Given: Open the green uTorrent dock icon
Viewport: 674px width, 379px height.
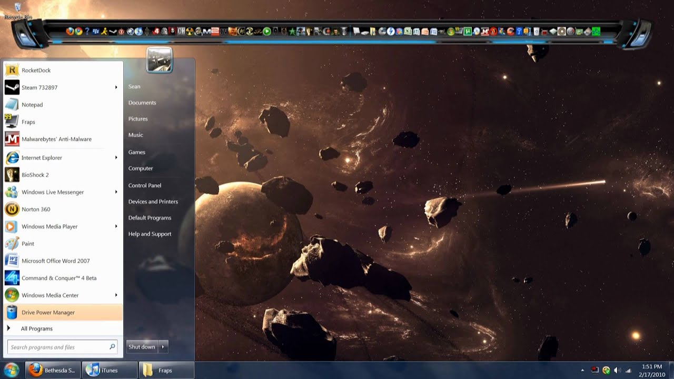Looking at the screenshot, I should (468, 32).
